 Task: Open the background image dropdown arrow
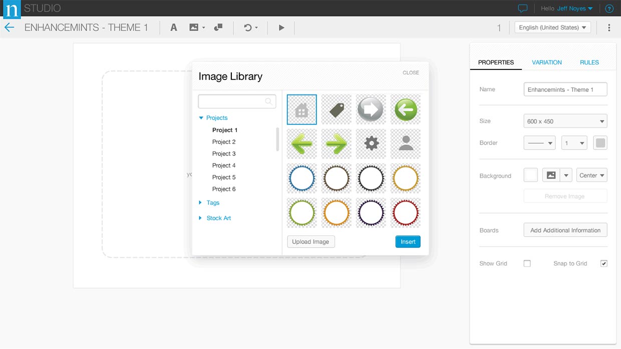click(566, 175)
